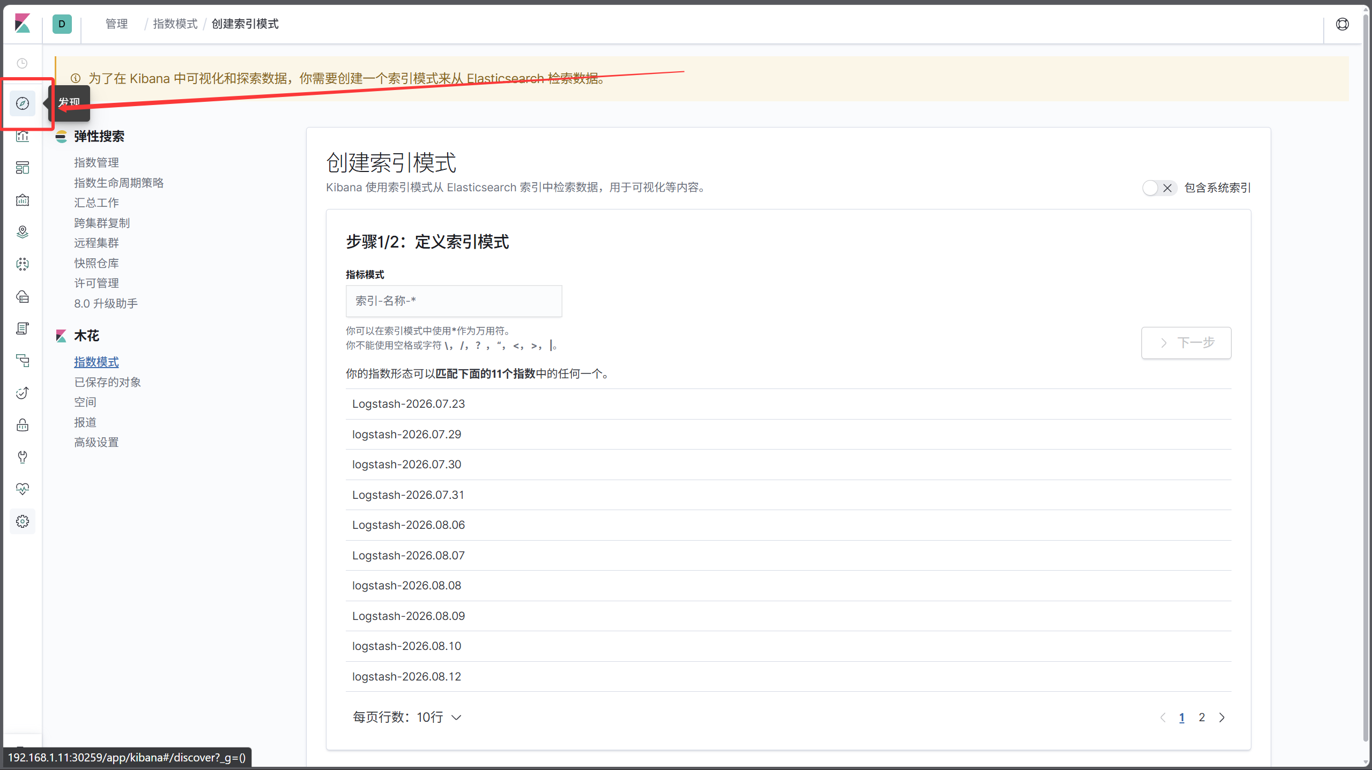
Task: Open 汇总工作 link
Action: pyautogui.click(x=97, y=203)
